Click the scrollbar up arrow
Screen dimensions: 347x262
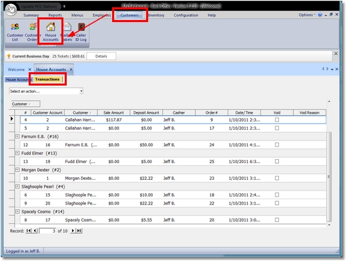coord(329,102)
